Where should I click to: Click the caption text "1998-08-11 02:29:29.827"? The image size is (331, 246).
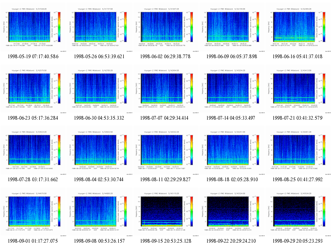coord(165,180)
